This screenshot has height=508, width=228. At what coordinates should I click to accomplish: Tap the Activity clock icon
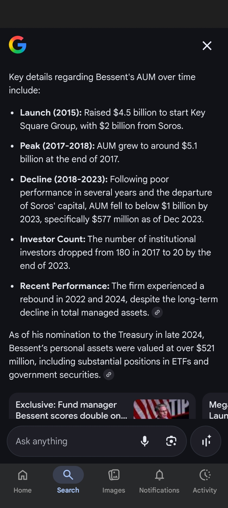205,475
